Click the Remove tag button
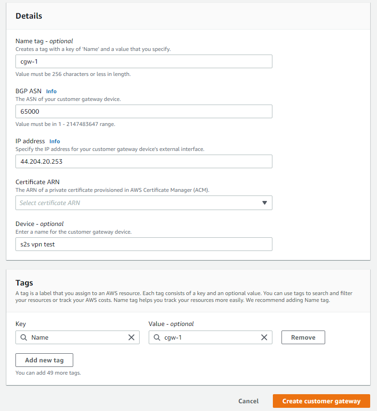The width and height of the screenshot is (377, 411). [x=303, y=337]
